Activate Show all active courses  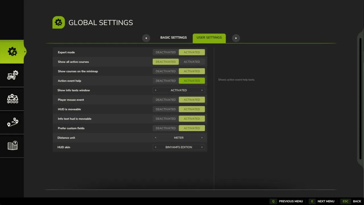[x=192, y=62]
